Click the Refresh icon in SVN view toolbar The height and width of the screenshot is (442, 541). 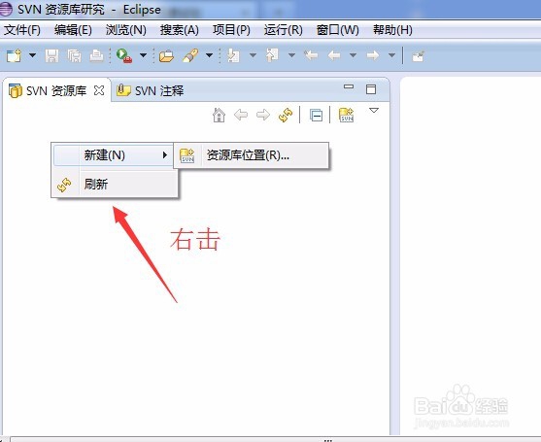[x=286, y=116]
